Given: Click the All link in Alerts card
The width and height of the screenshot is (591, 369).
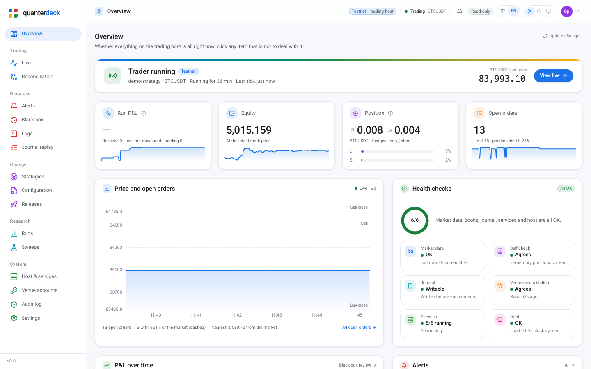Looking at the screenshot, I should click(x=570, y=365).
